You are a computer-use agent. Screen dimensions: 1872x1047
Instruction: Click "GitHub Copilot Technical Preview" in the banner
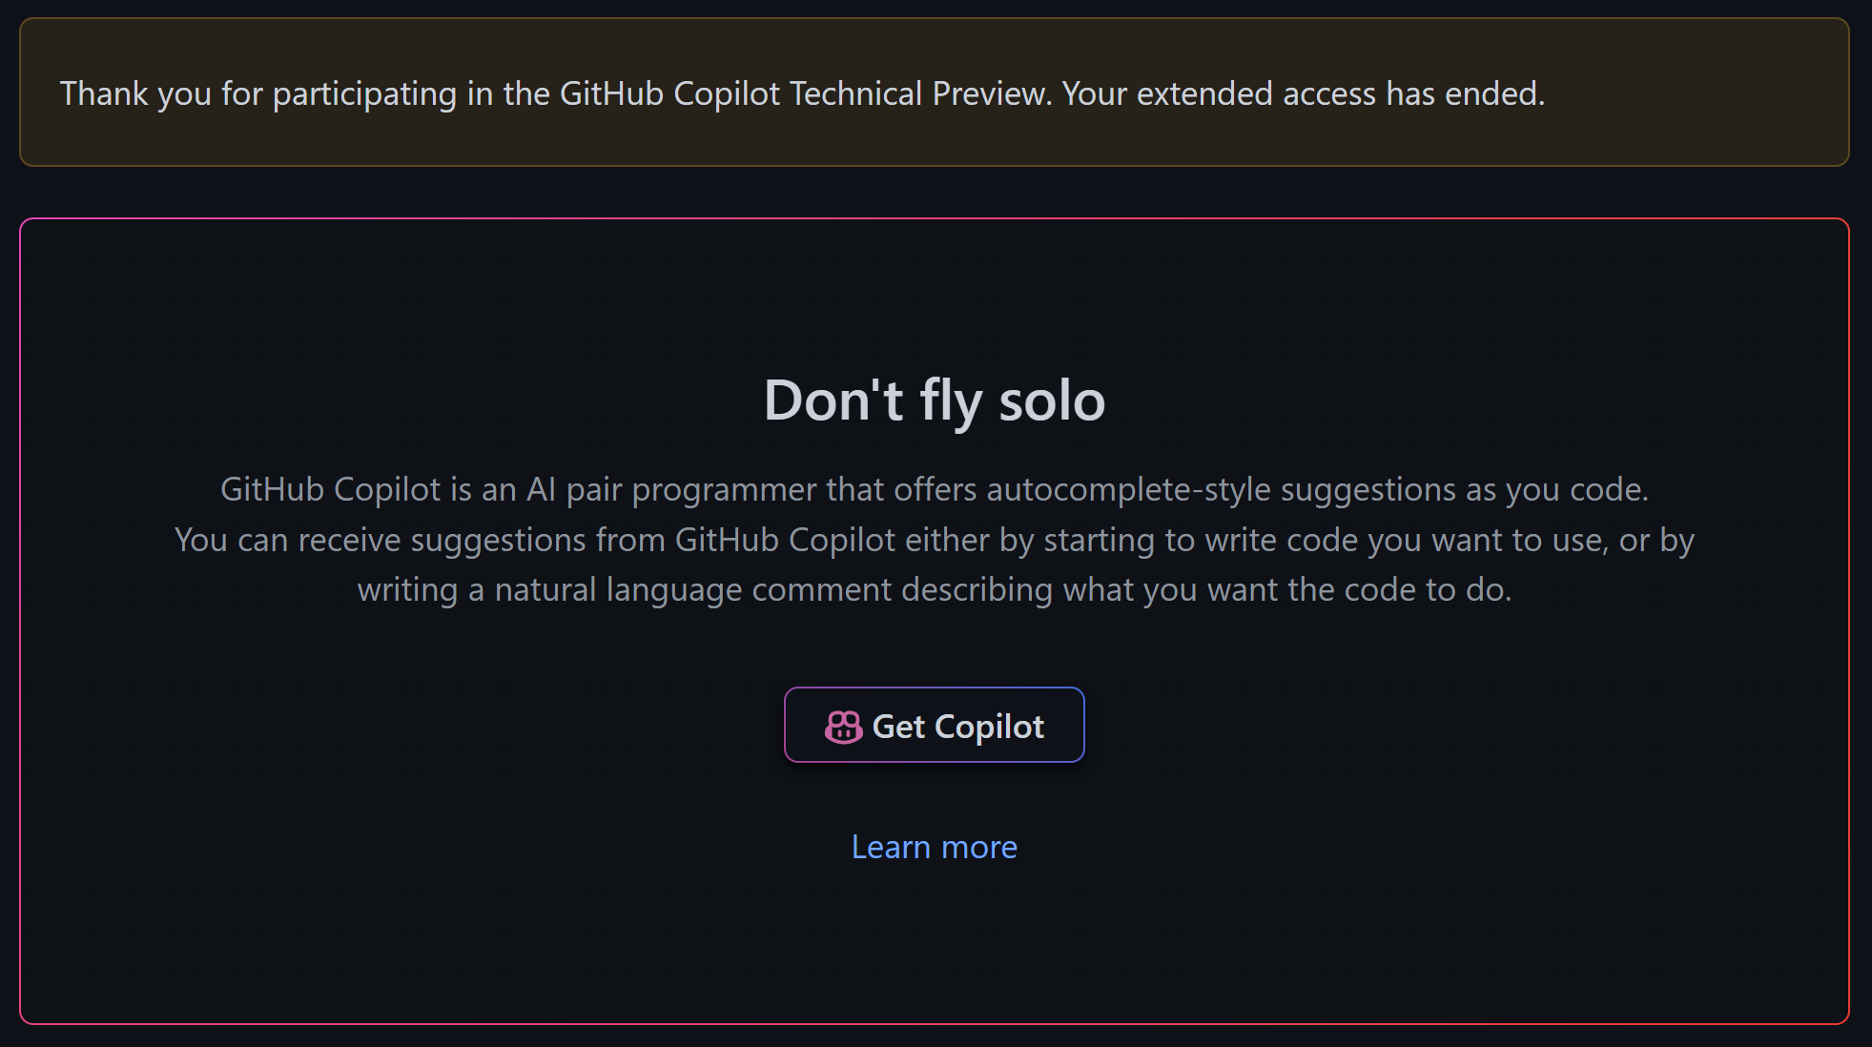[804, 93]
